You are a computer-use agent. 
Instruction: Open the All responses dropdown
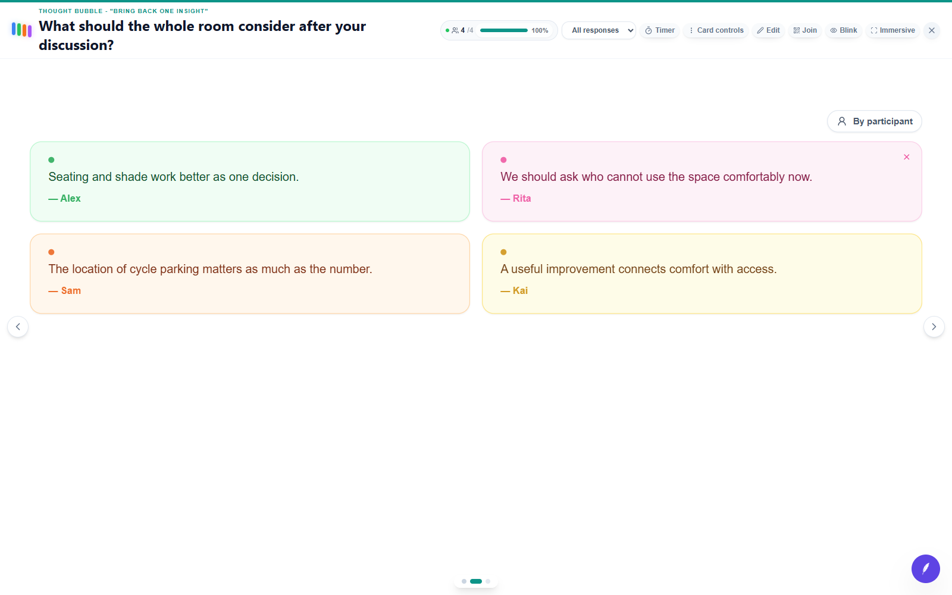(599, 30)
